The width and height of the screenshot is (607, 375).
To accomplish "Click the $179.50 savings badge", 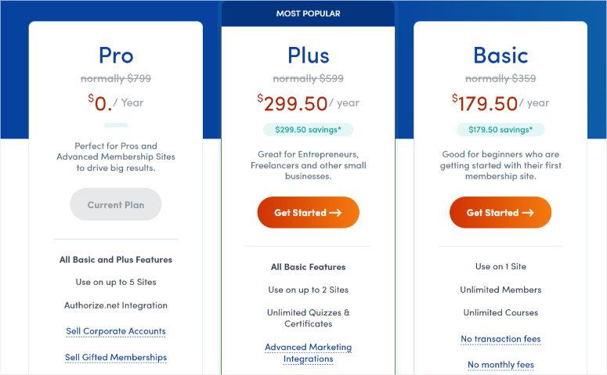I will click(x=500, y=130).
